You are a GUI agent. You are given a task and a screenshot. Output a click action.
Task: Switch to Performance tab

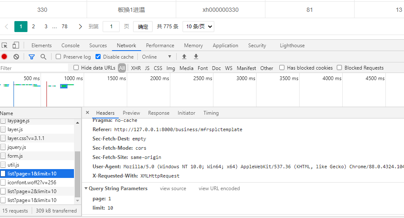(x=160, y=46)
